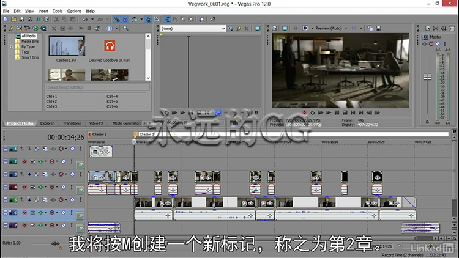Solo audio track 6
The image size is (459, 258).
pos(72,213)
